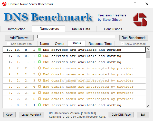
Task: Click 'Bad domain names' text for 4.2.2.3
Action: click(88, 80)
